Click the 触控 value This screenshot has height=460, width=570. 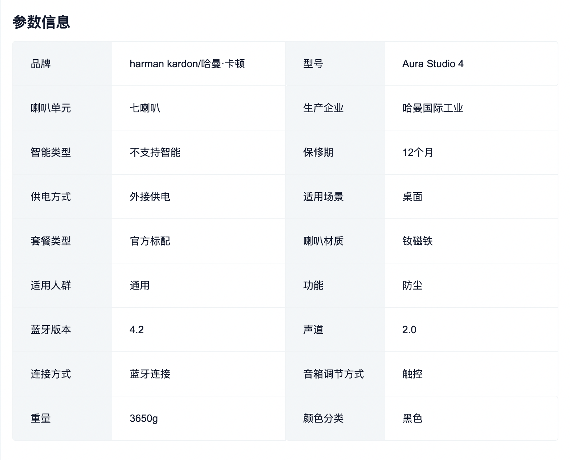(x=412, y=374)
